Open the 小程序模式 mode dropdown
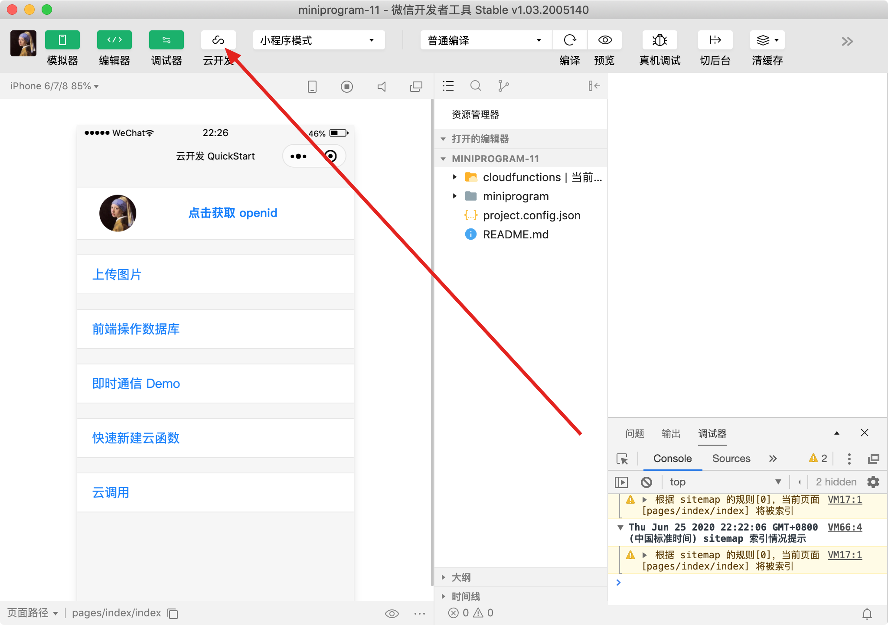 [319, 40]
